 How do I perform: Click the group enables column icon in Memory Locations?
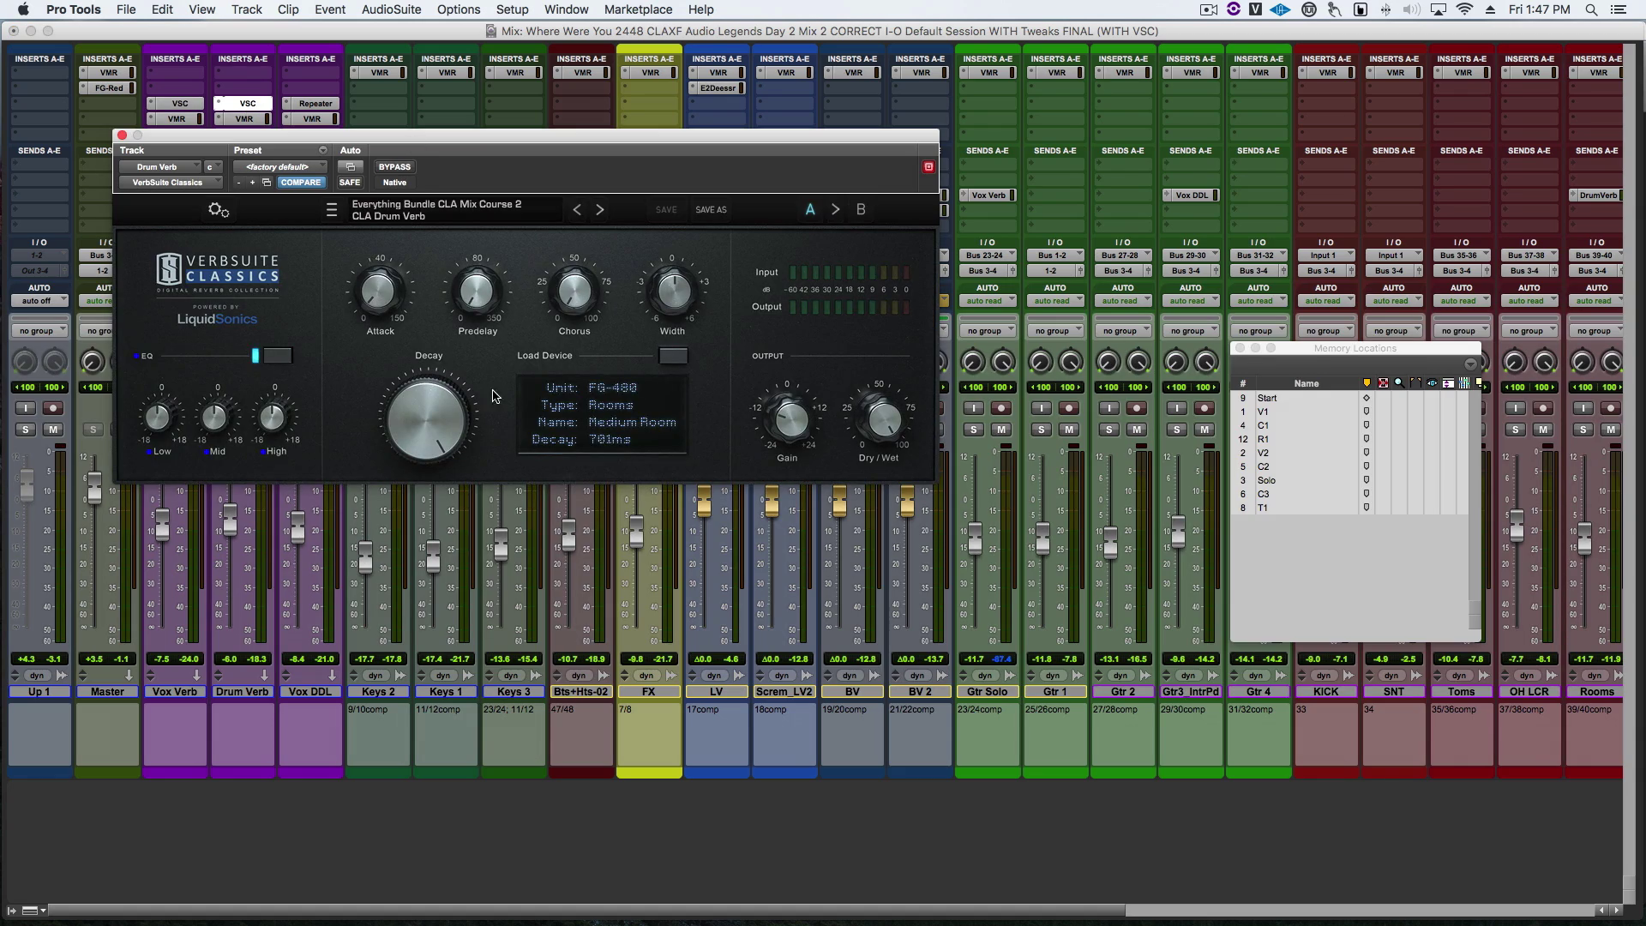(x=1464, y=383)
